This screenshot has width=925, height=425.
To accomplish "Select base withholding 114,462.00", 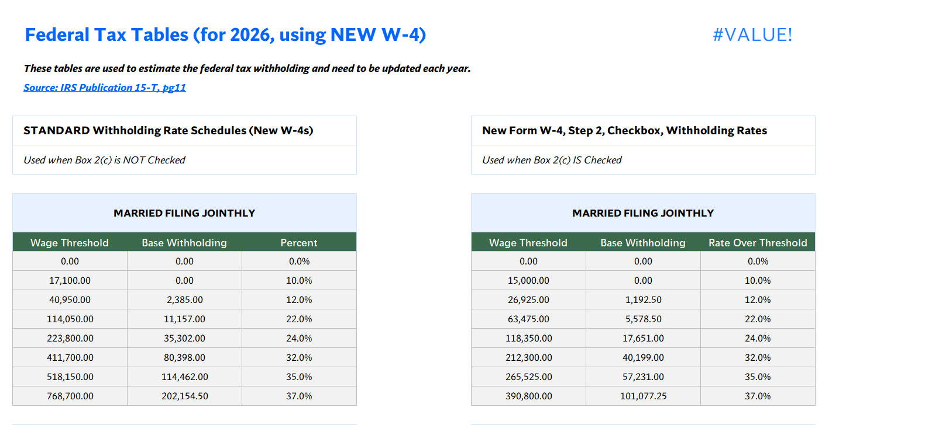I will click(x=185, y=377).
